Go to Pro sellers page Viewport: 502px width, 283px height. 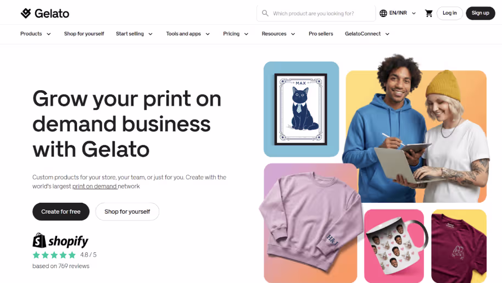point(321,34)
